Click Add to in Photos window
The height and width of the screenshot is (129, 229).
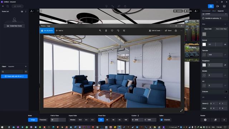(59, 30)
